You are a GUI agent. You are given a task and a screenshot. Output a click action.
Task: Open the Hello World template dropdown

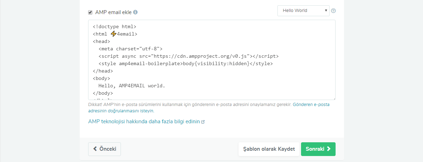pos(303,11)
